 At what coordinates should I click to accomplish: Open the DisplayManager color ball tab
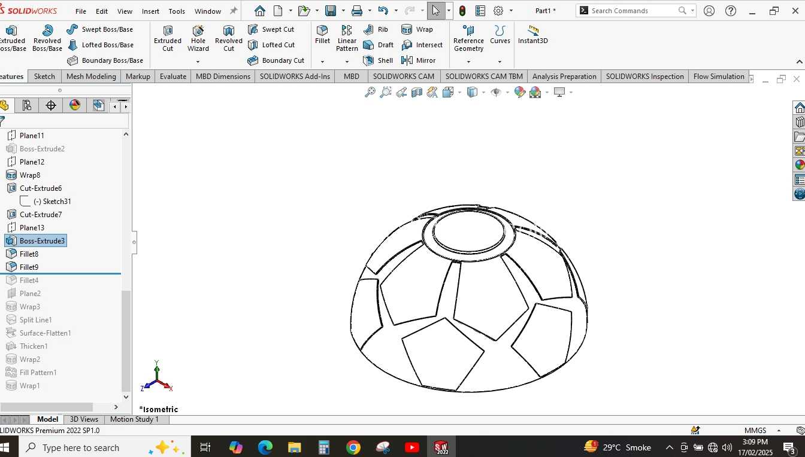(75, 106)
